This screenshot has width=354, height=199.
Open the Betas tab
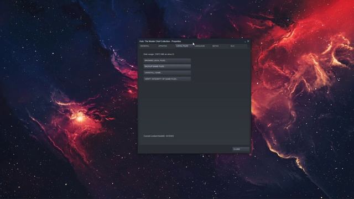click(x=220, y=46)
